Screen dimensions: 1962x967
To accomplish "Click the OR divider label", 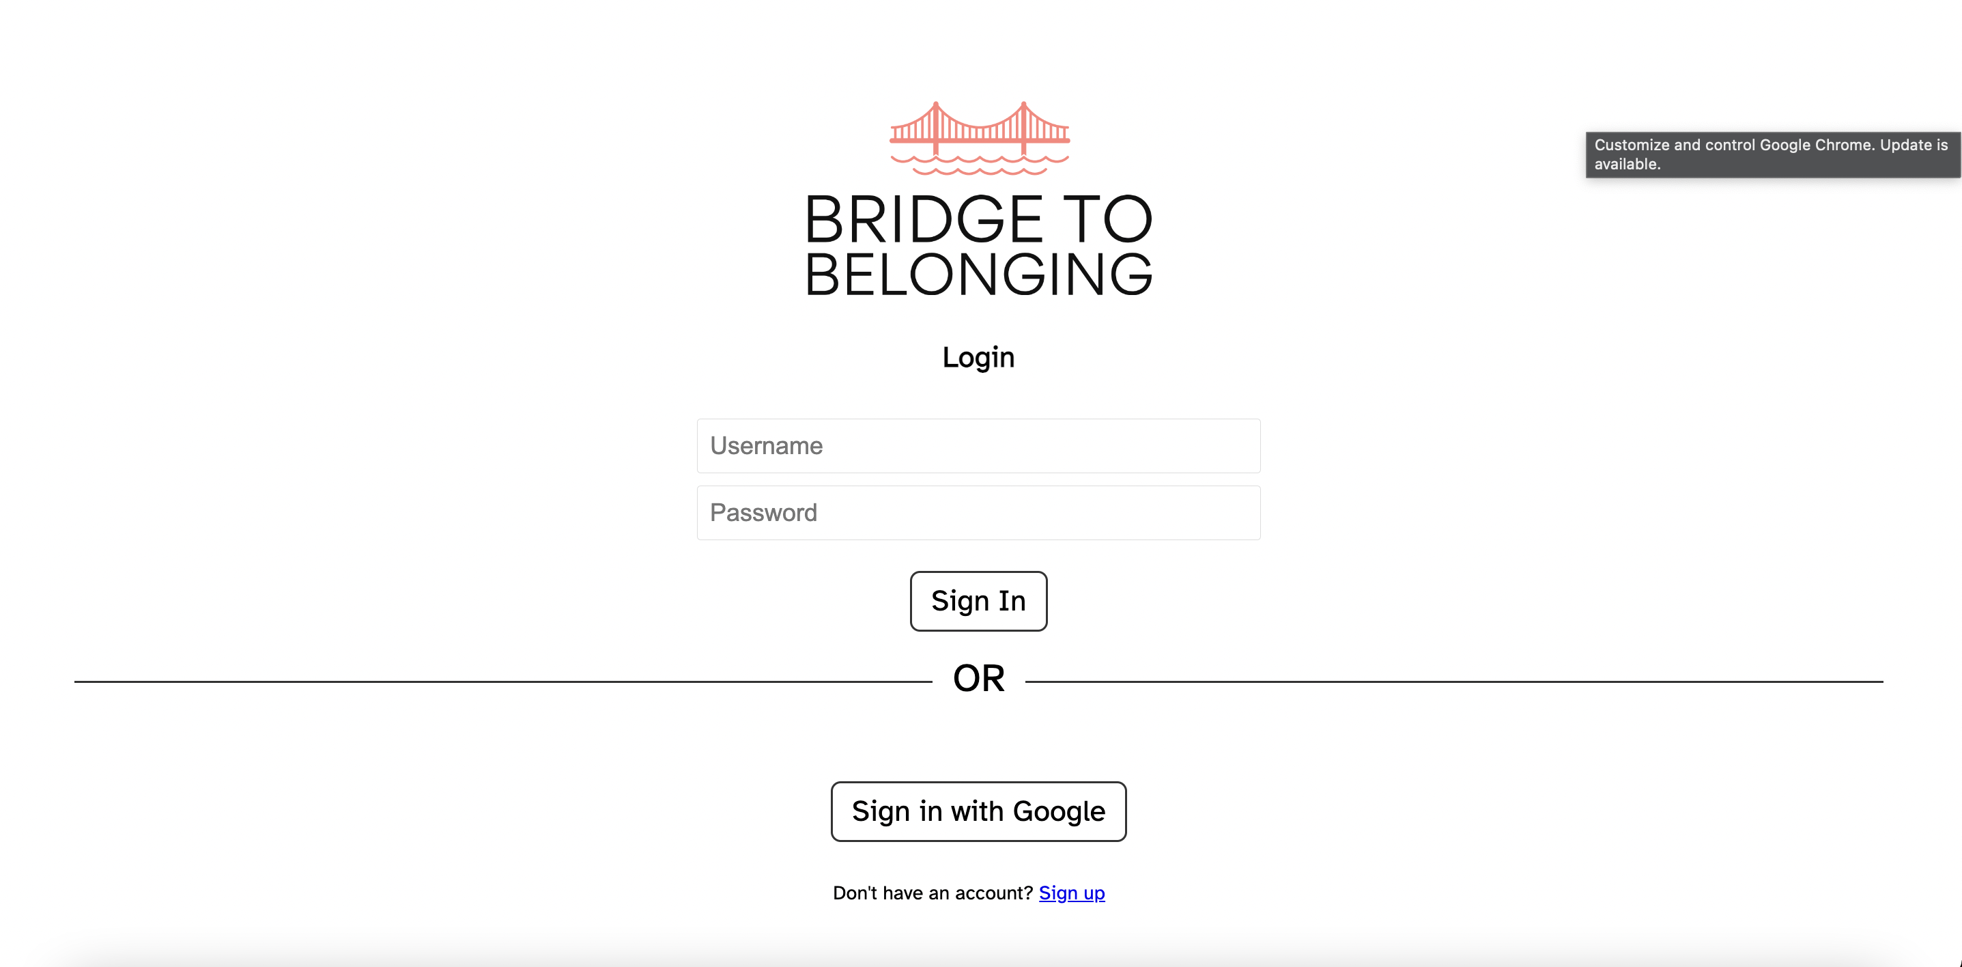I will point(978,678).
